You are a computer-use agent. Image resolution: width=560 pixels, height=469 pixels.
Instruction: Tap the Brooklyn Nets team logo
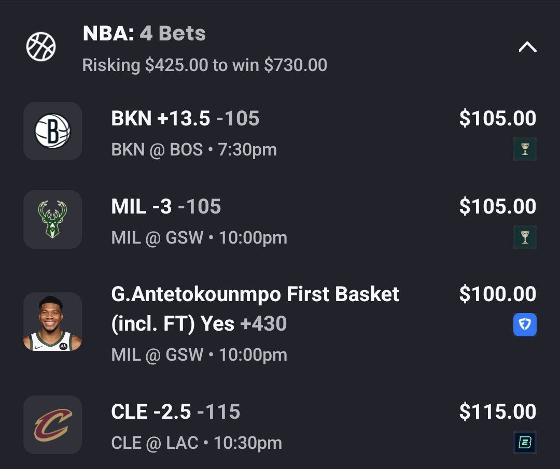pyautogui.click(x=52, y=131)
